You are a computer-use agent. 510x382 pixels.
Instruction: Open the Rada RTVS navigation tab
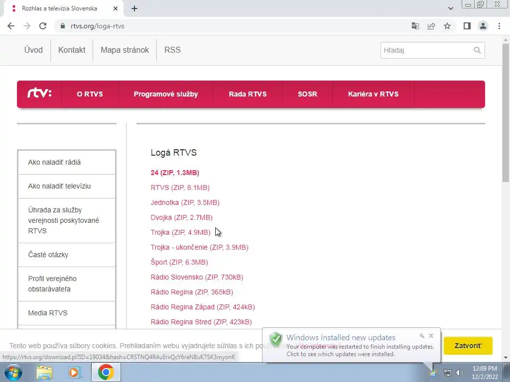248,94
